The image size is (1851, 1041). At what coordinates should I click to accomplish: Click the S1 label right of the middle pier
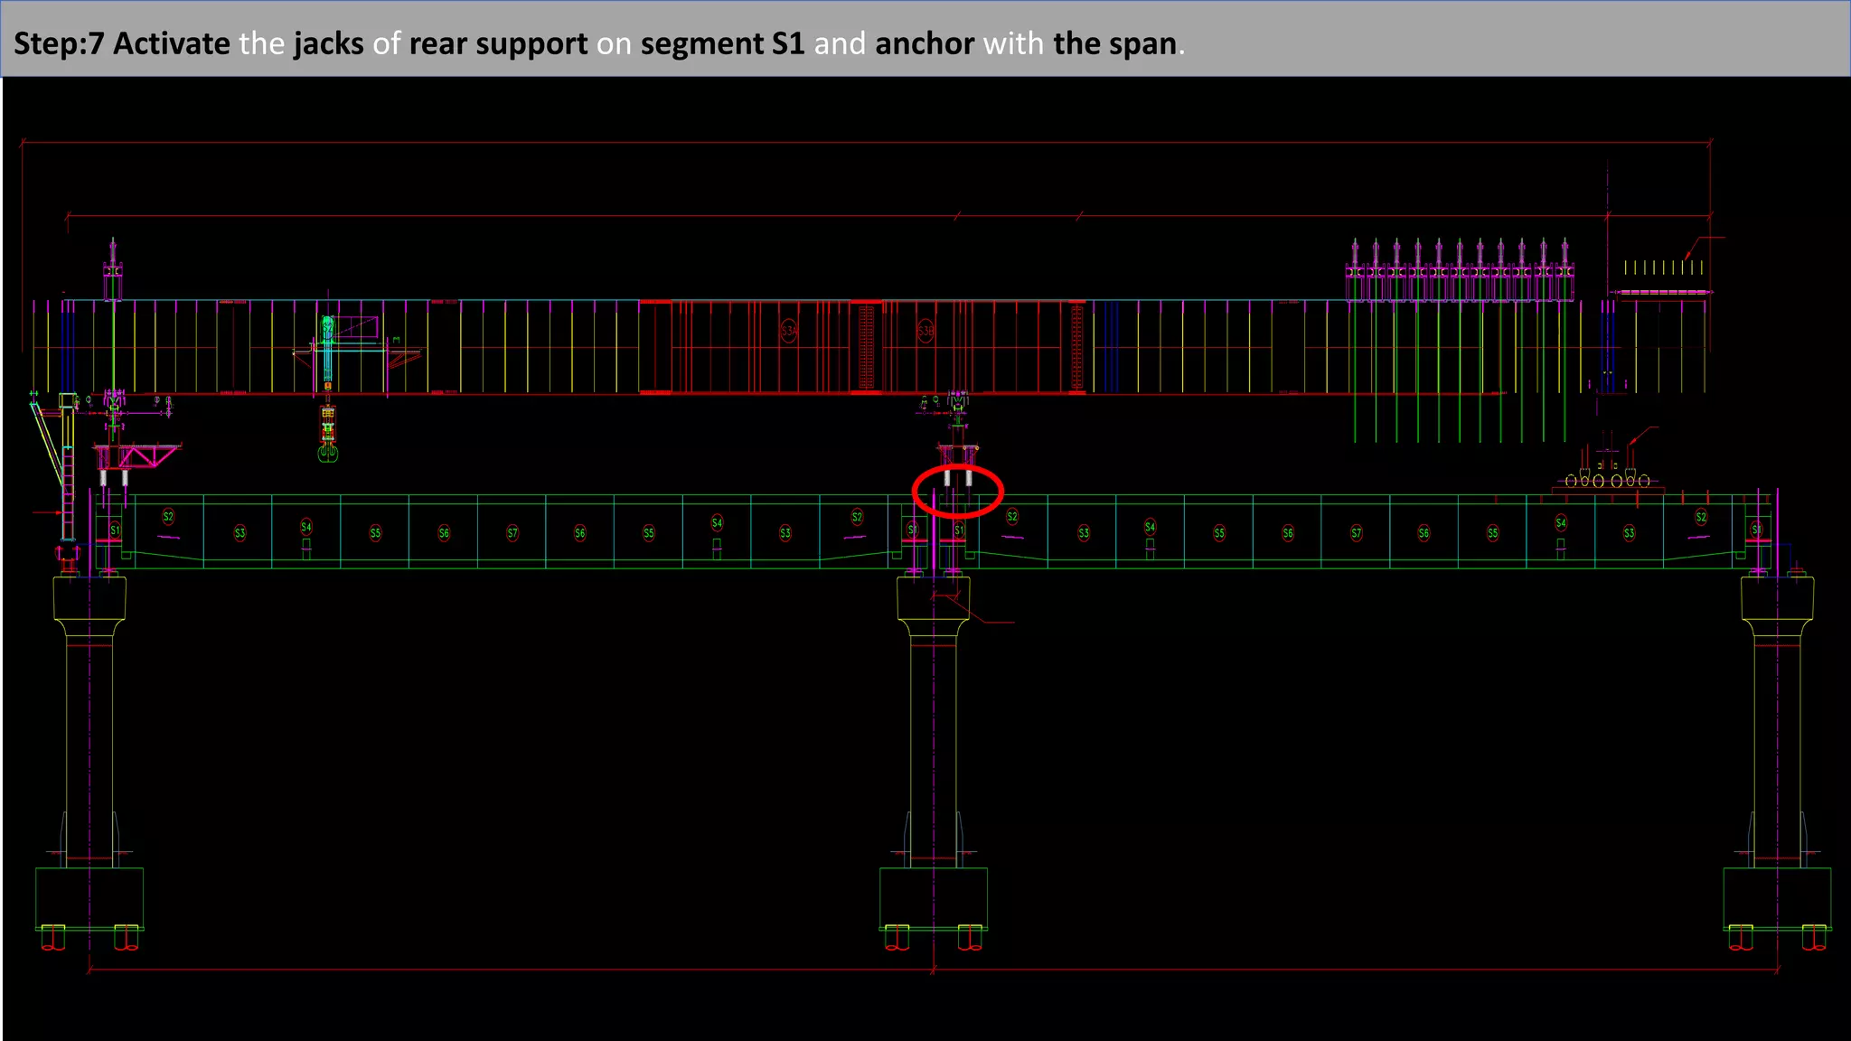959,530
